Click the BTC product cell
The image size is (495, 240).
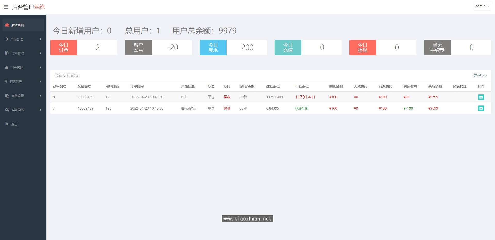pos(184,97)
